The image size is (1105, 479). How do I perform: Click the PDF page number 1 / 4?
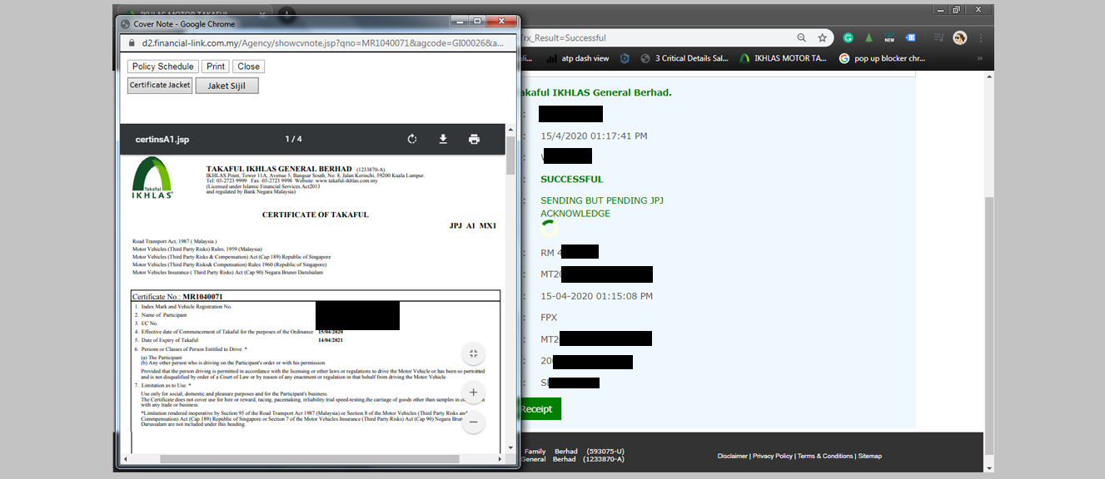tap(293, 139)
